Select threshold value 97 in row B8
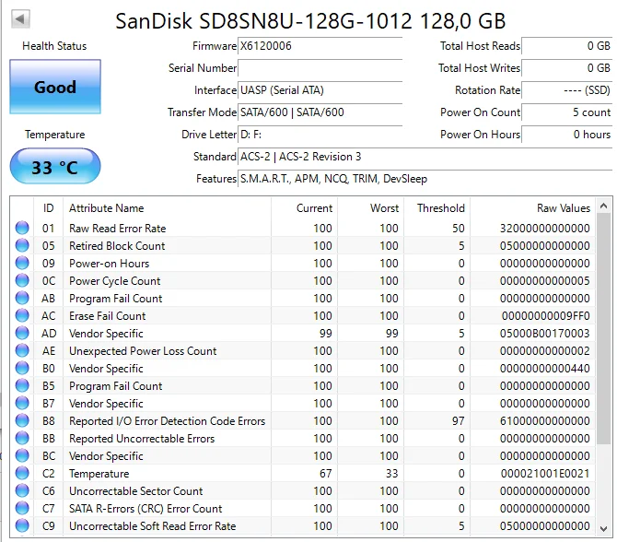This screenshot has width=617, height=542. (458, 421)
